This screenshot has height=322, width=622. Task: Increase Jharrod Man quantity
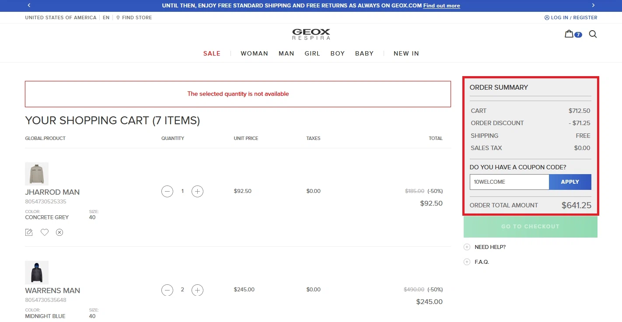click(198, 191)
